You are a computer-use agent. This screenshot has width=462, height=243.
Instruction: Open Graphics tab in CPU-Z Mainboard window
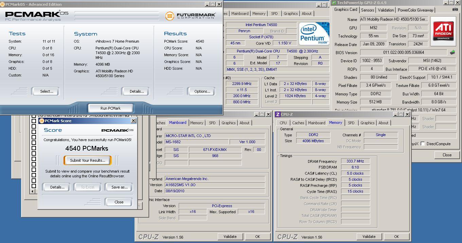pos(229,123)
